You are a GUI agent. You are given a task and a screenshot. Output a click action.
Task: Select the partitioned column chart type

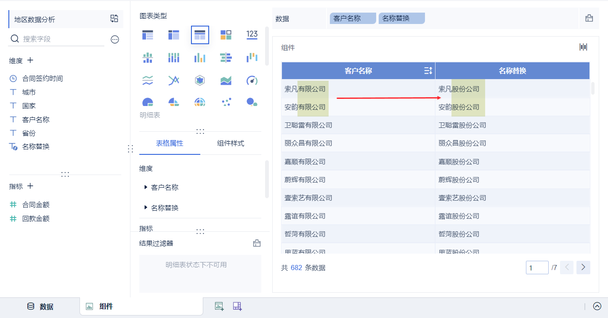tap(148, 58)
